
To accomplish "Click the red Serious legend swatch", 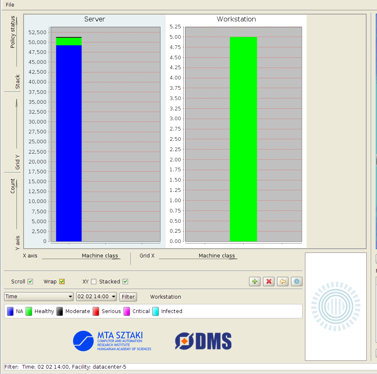I will click(96, 311).
